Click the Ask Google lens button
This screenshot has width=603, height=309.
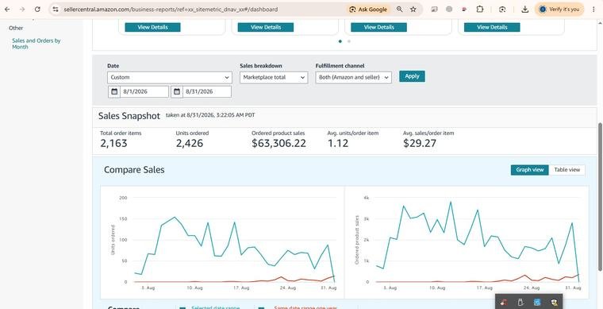(x=368, y=10)
